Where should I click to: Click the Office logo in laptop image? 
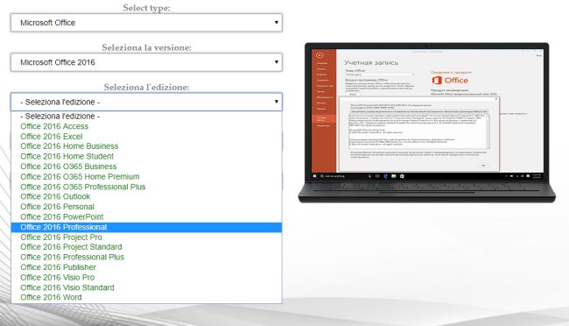tap(450, 81)
